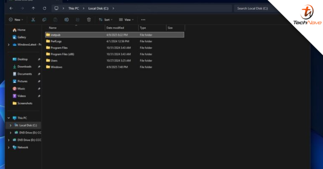
Task: Expand the chevron after Local Disk (C:) in address bar
Action: 113,9
